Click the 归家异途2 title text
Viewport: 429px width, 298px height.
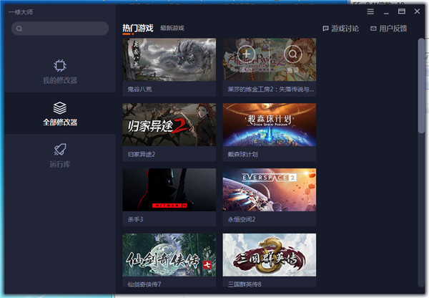point(141,154)
